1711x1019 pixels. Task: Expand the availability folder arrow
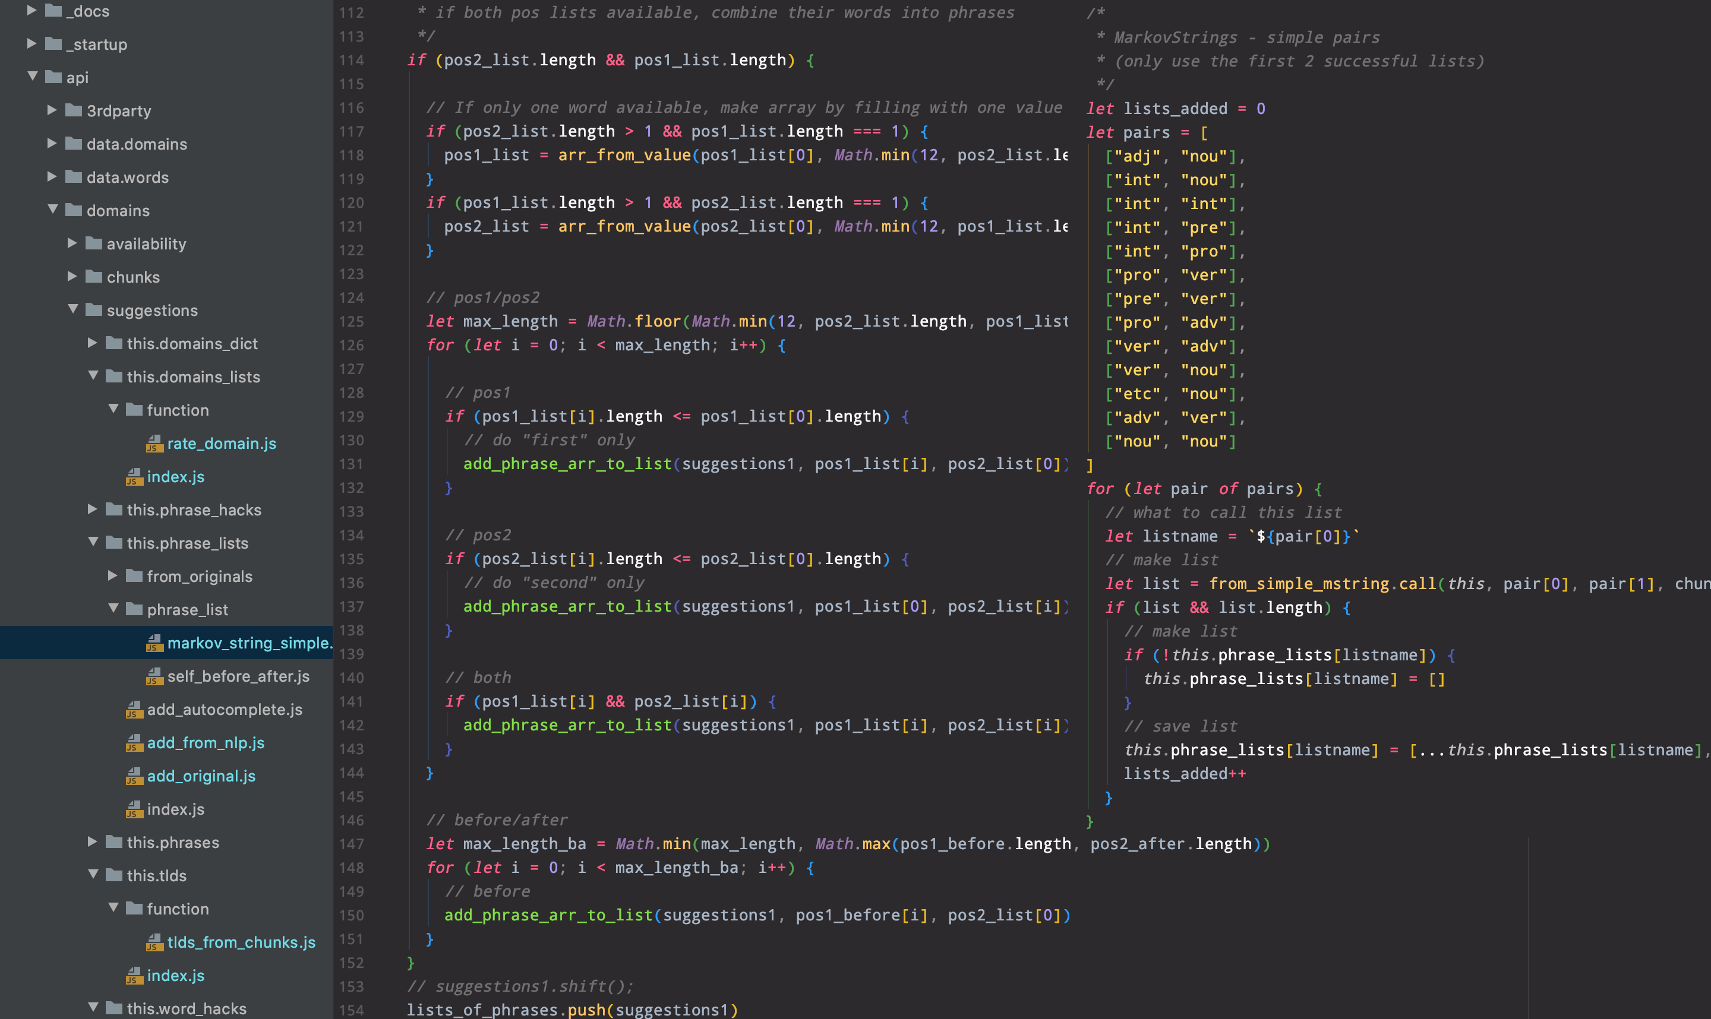72,243
